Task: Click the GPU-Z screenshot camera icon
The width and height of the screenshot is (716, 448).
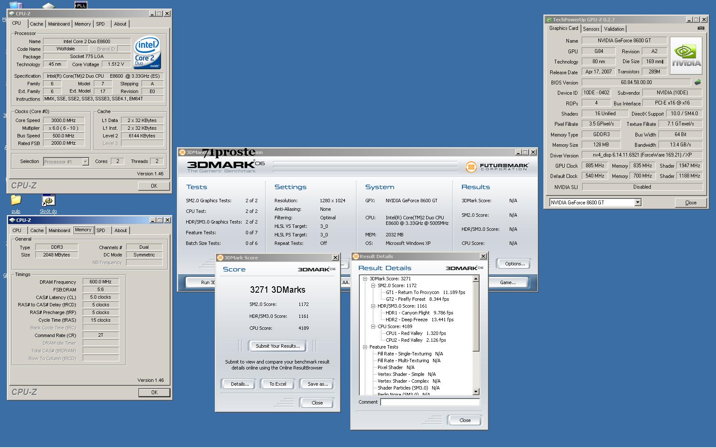Action: click(x=701, y=28)
